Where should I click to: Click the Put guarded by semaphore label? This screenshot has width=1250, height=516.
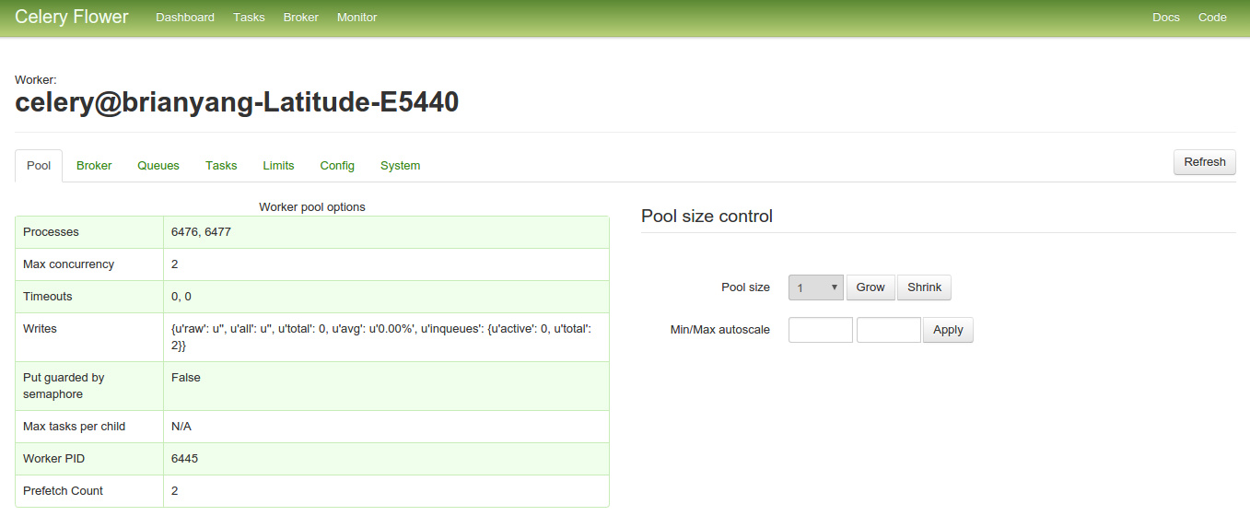click(x=64, y=386)
